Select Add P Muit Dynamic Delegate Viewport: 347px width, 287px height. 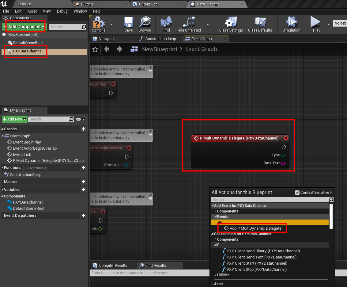[x=255, y=228]
